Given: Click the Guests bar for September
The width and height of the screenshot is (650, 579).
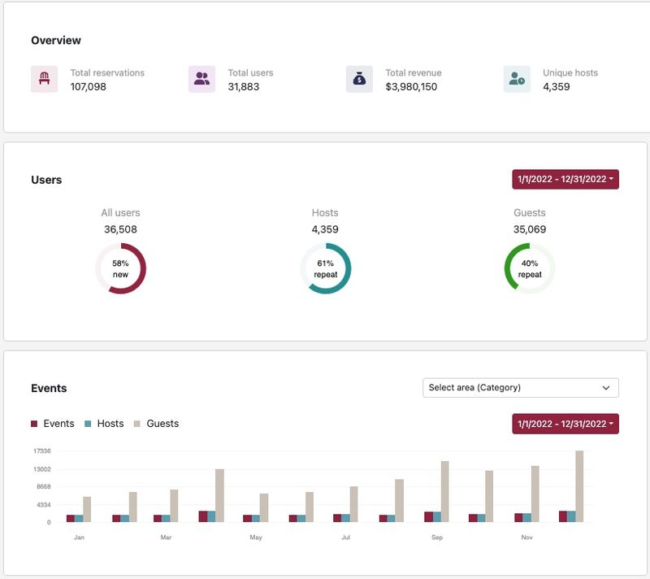Looking at the screenshot, I should tap(444, 491).
